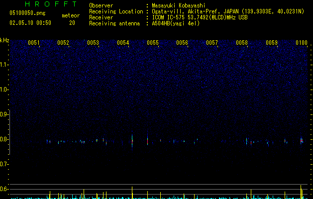
Task: Click the red meteor echo just before 0055
Action: point(147,140)
